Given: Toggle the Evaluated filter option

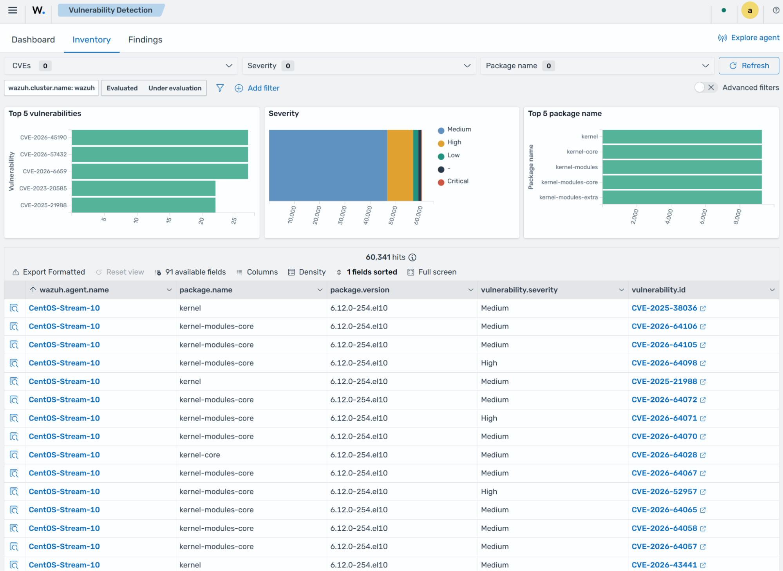Looking at the screenshot, I should pyautogui.click(x=122, y=88).
